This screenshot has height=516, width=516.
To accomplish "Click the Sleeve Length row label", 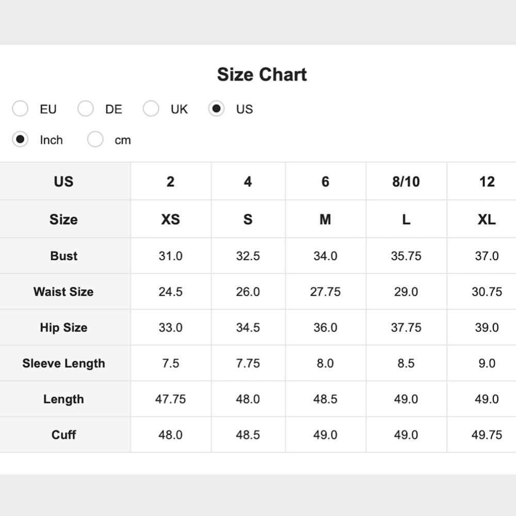I will point(63,363).
